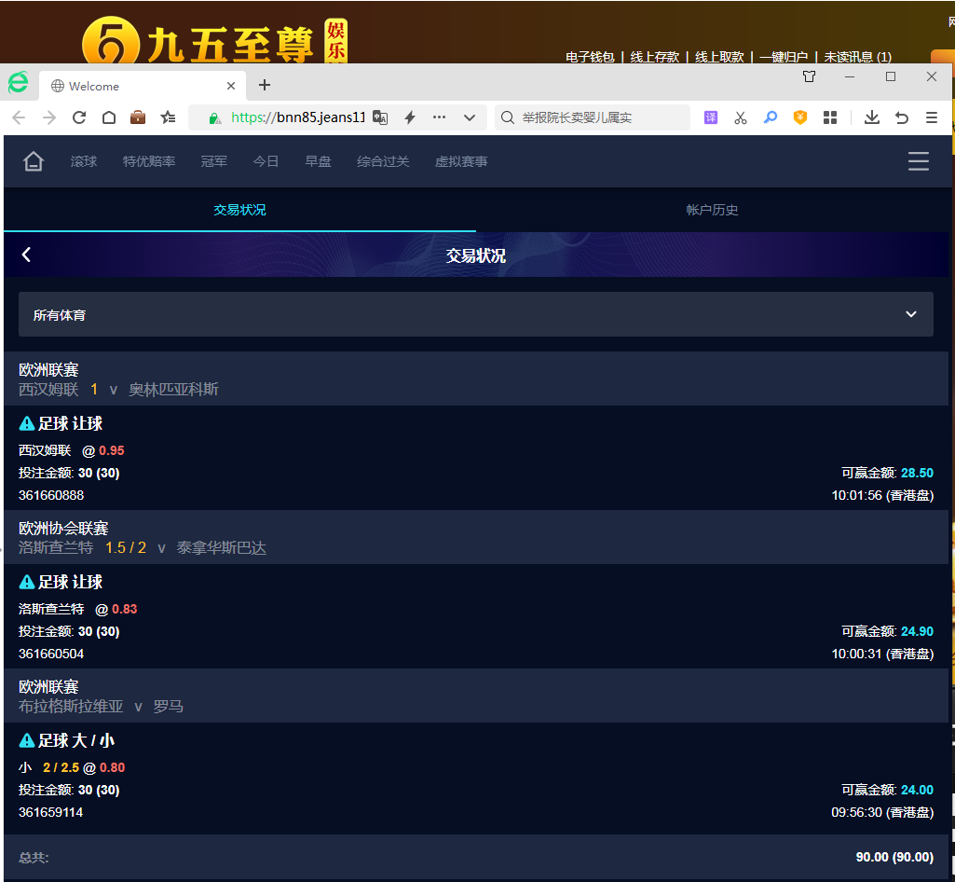Click the browser back arrow
Viewport: 955px width, 882px height.
pos(19,117)
